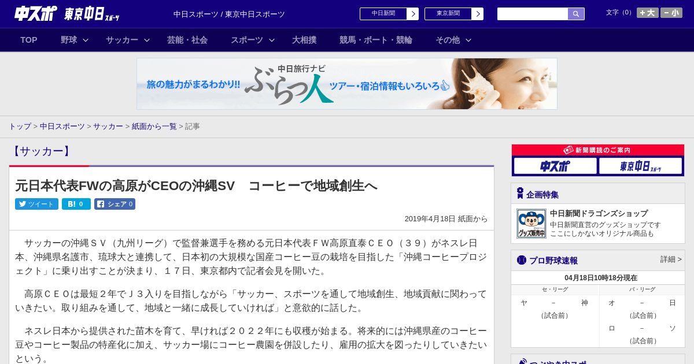Click the パ・リーグ column header

[x=642, y=289]
